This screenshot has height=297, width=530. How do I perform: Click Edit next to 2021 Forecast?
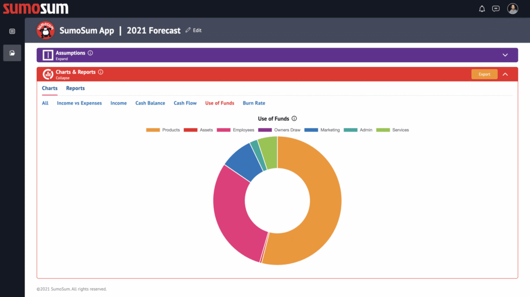(x=194, y=31)
